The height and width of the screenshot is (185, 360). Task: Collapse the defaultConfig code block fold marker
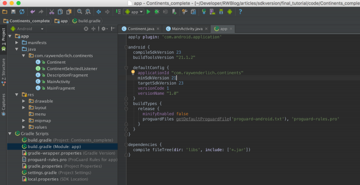[x=126, y=68]
